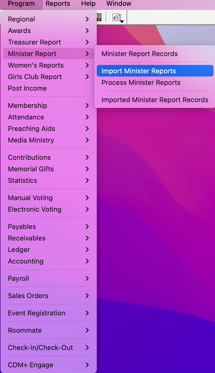Image resolution: width=215 pixels, height=373 pixels.
Task: Open the Membership submenu
Action: 27,106
